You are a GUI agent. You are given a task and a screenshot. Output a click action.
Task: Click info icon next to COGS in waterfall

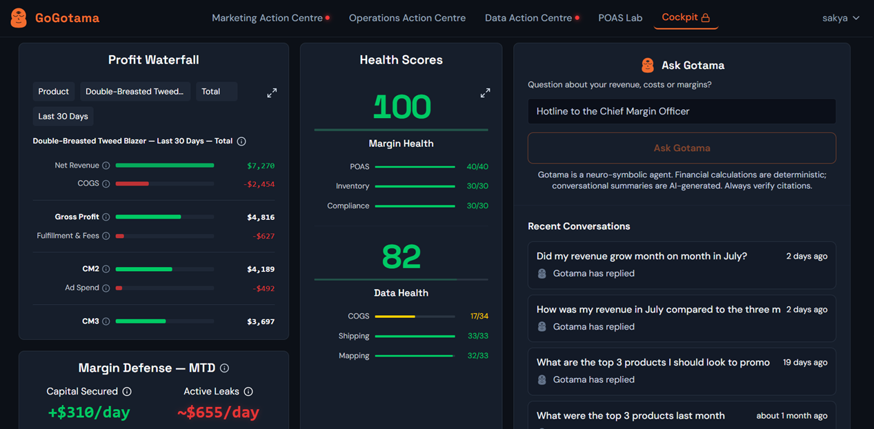106,183
